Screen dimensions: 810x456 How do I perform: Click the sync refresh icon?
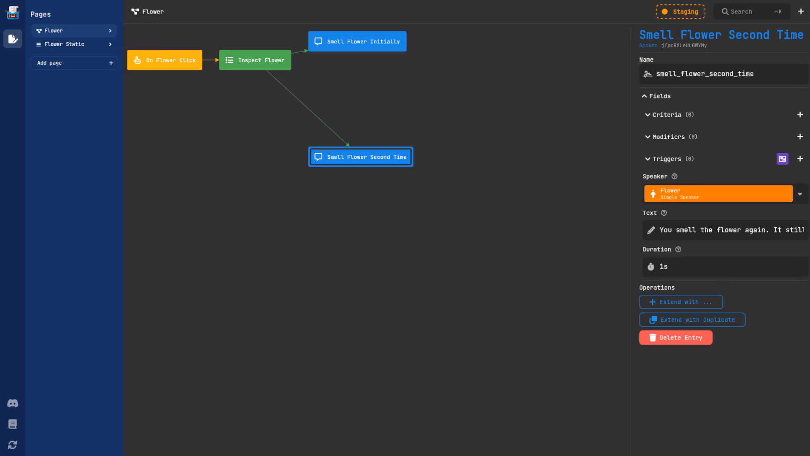tap(13, 445)
